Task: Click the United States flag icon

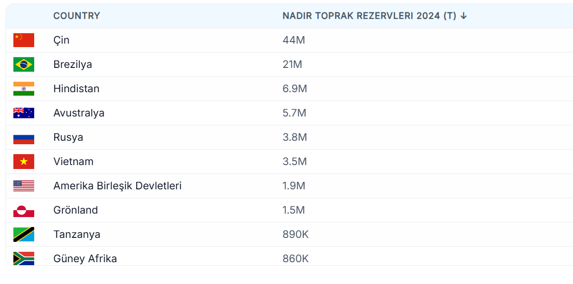Action: point(24,186)
